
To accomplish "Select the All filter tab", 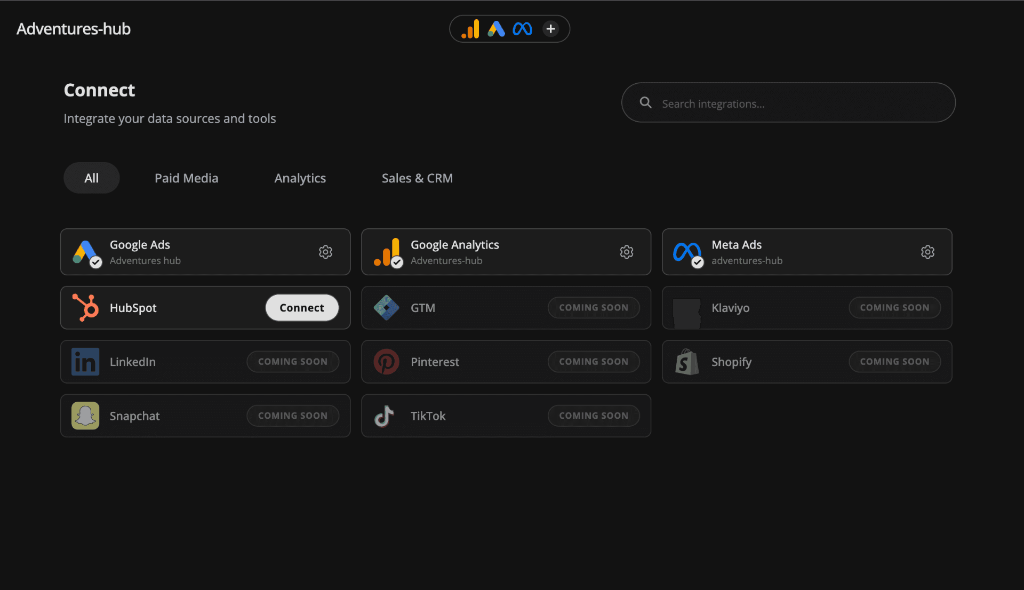I will click(x=92, y=178).
